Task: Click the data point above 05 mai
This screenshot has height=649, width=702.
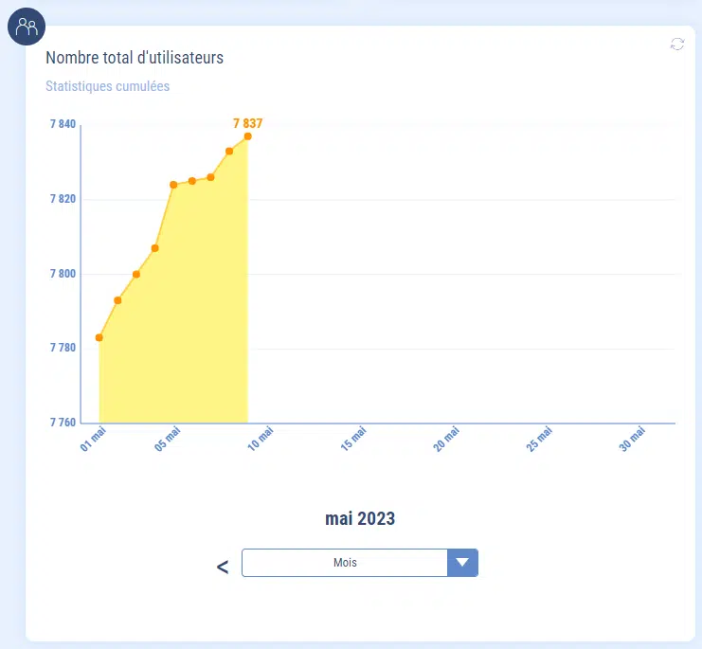Action: coord(173,185)
